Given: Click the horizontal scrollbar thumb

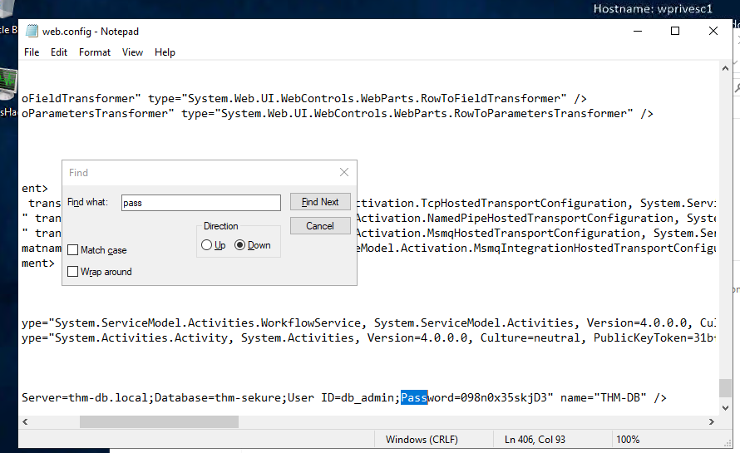Looking at the screenshot, I should (x=143, y=421).
